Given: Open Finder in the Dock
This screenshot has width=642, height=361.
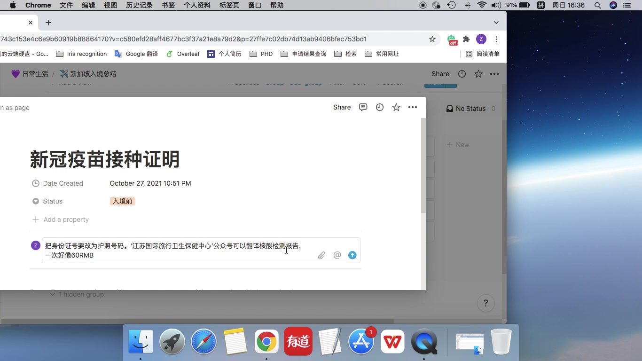Looking at the screenshot, I should 141,341.
